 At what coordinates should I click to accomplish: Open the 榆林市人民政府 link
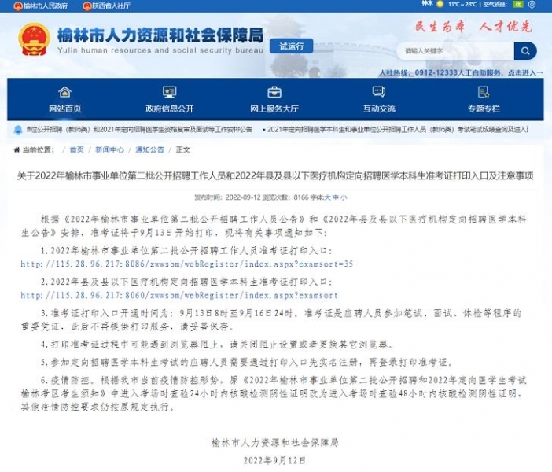tap(46, 6)
